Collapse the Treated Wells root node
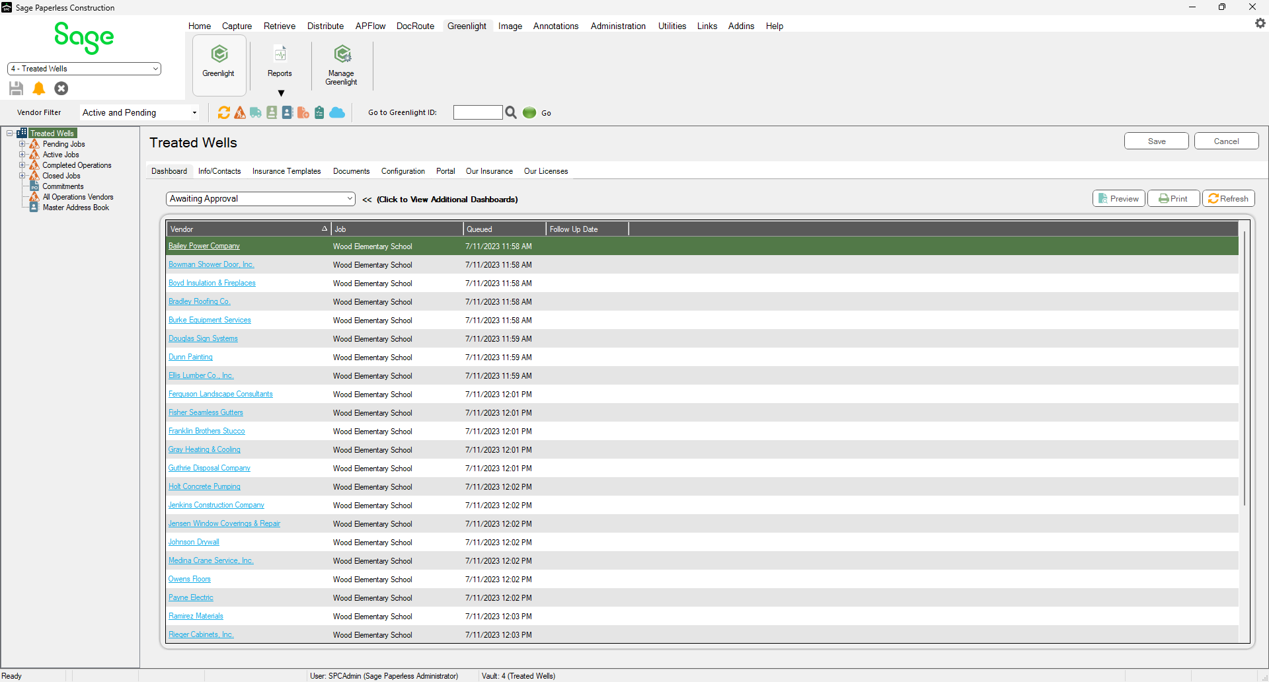This screenshot has height=682, width=1269. point(10,133)
